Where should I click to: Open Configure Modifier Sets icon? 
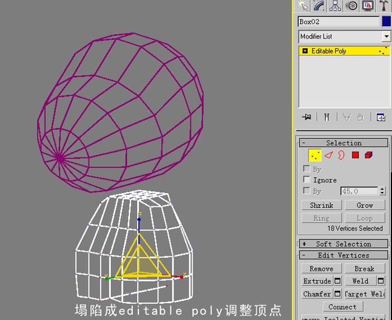tap(381, 117)
